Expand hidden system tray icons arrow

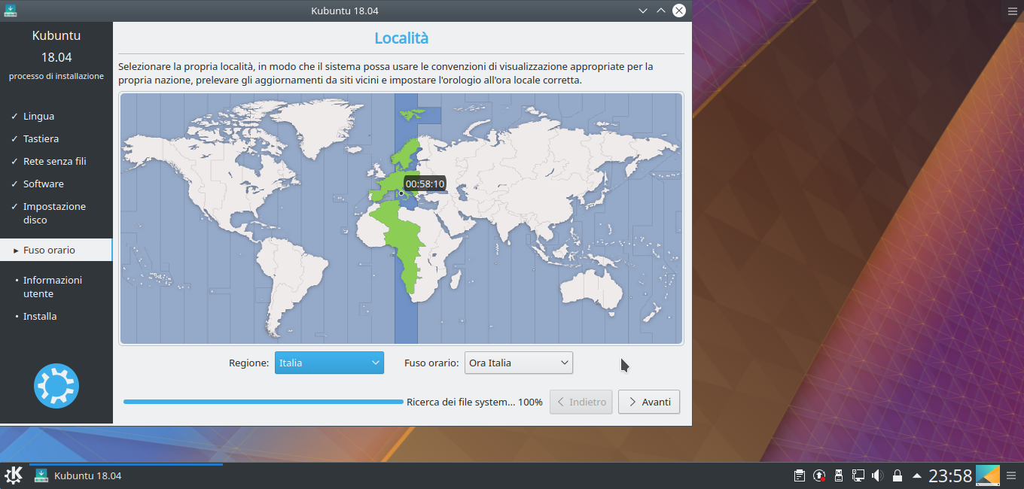(x=916, y=475)
